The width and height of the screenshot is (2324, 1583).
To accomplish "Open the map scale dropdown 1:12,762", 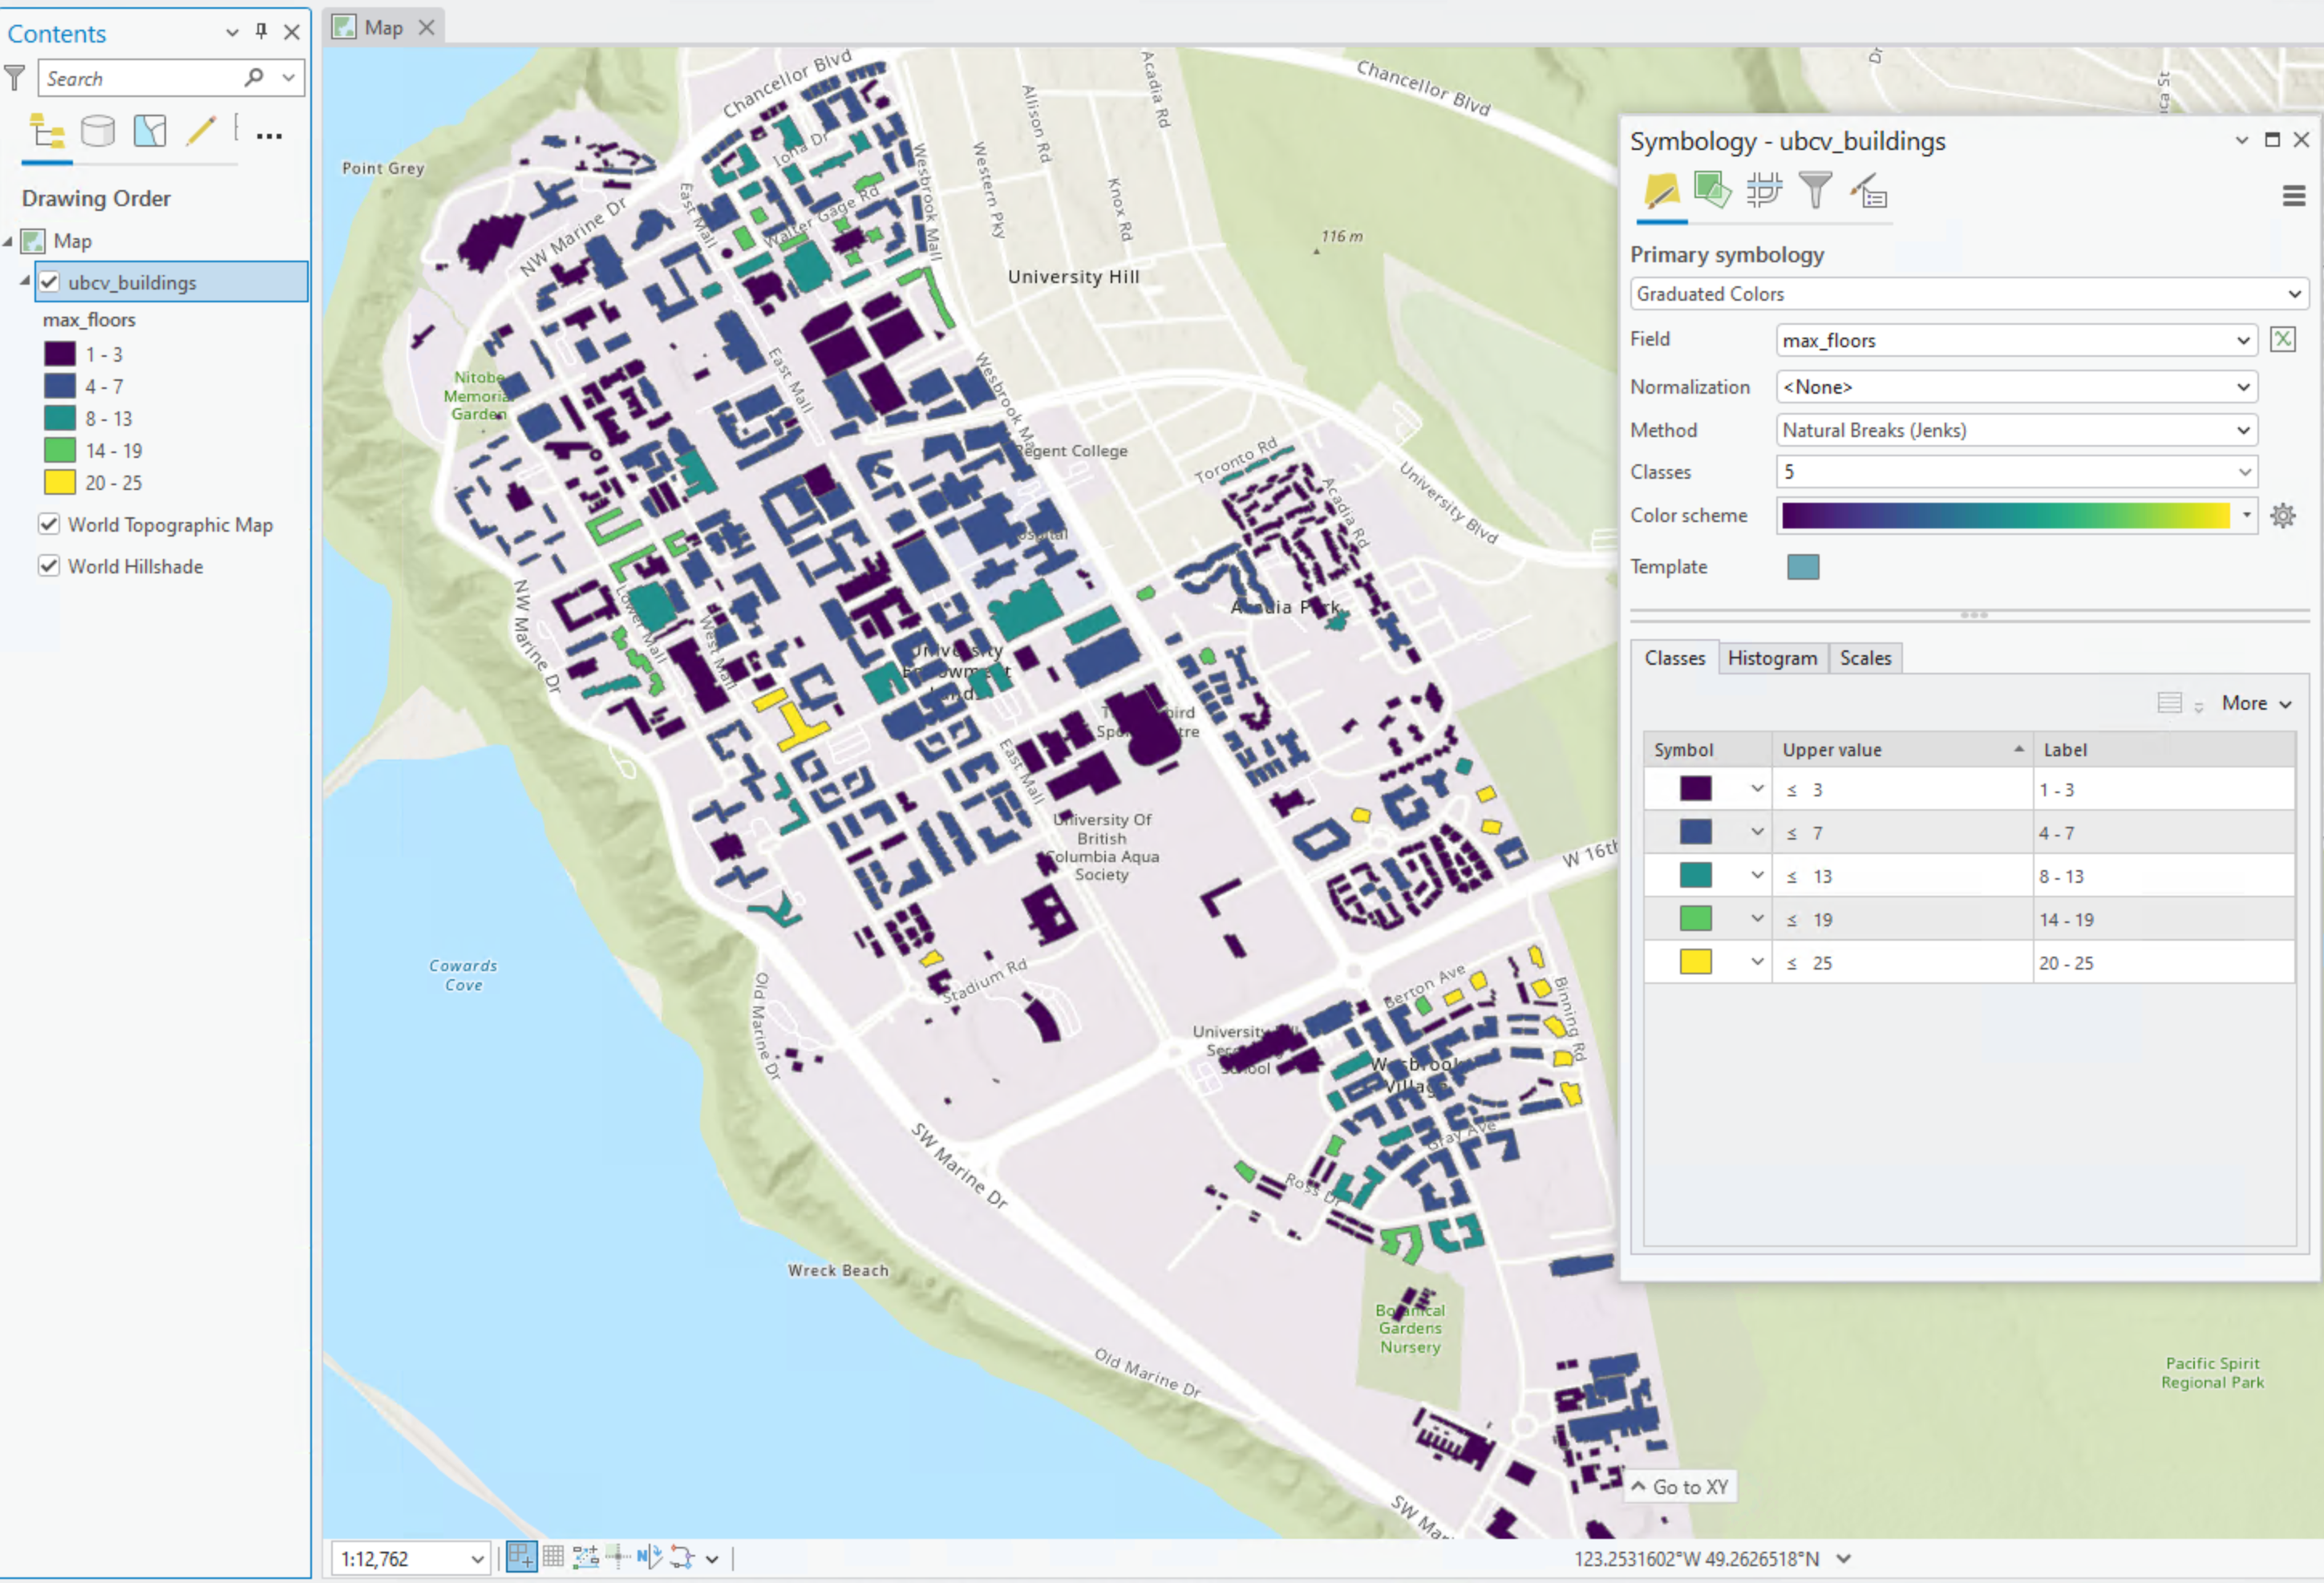I will click(477, 1559).
